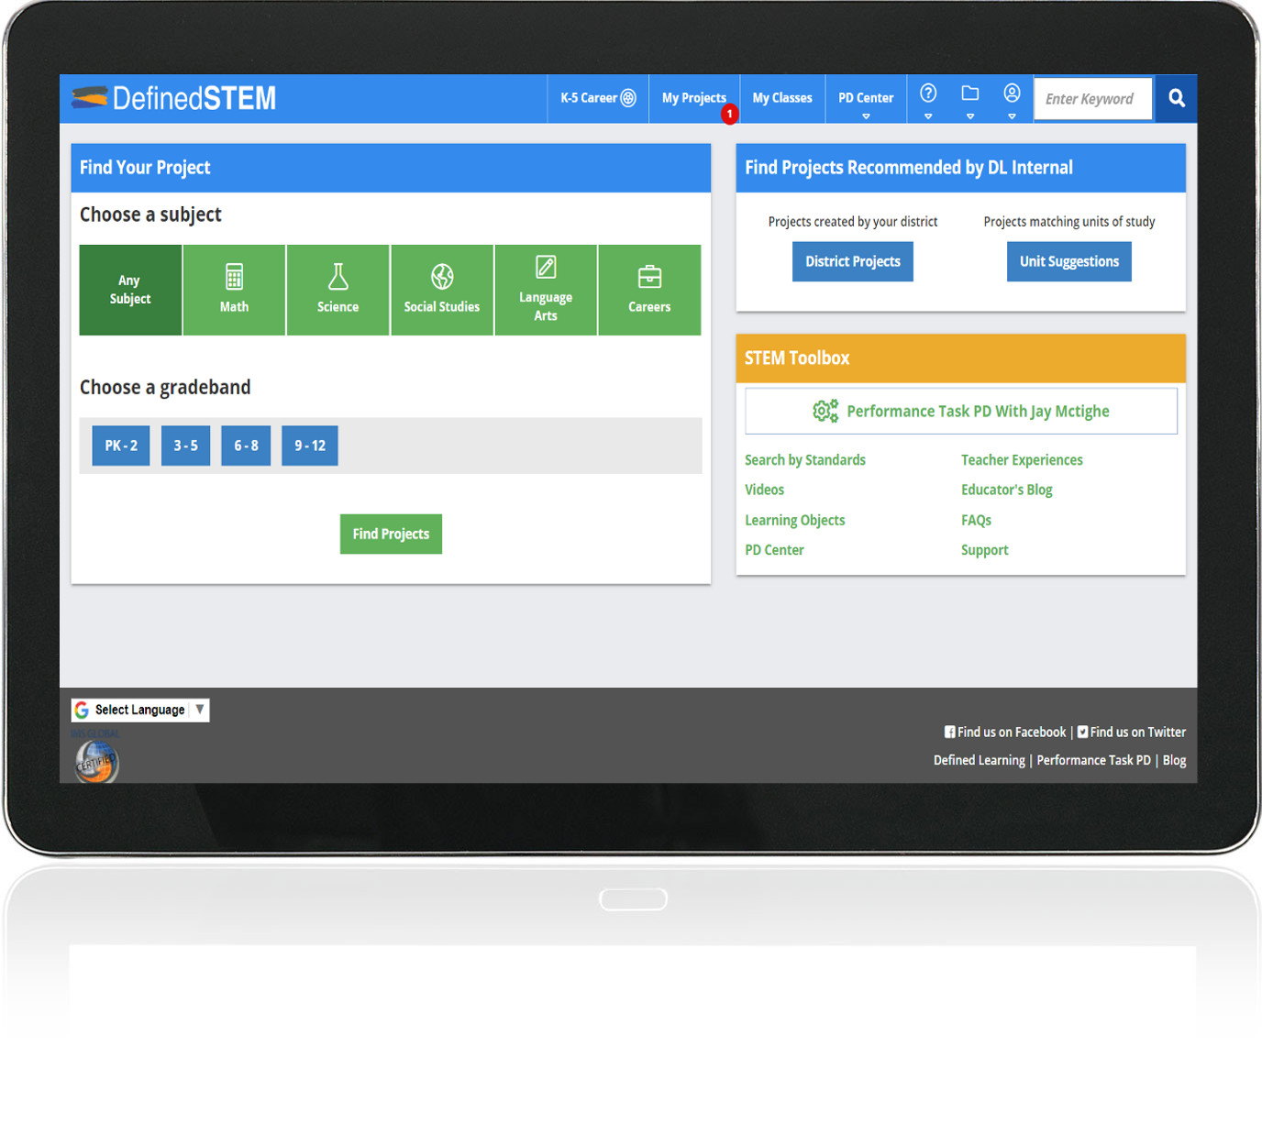Open Performance Task PD With Jay Mctighe
Screen dimensions: 1262x1135
click(x=961, y=411)
